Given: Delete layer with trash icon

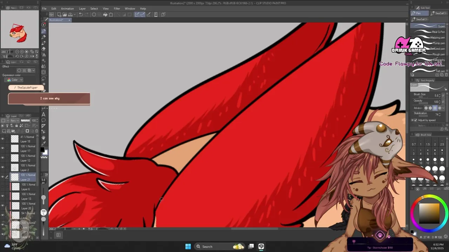Looking at the screenshot, I should (x=38, y=131).
